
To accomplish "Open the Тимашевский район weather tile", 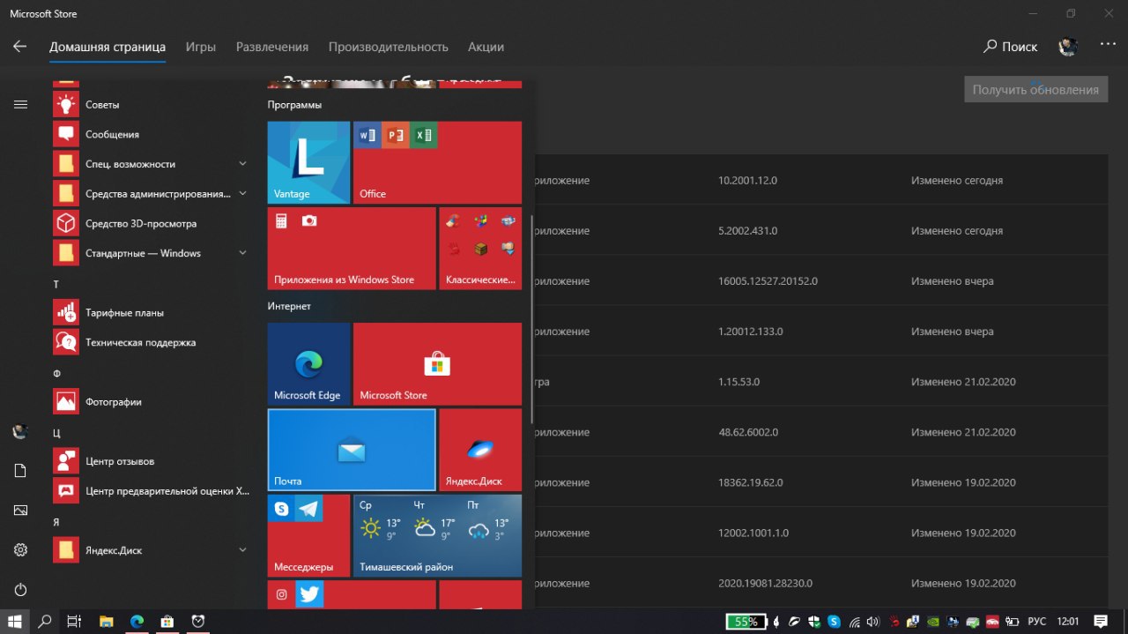I will coord(437,535).
